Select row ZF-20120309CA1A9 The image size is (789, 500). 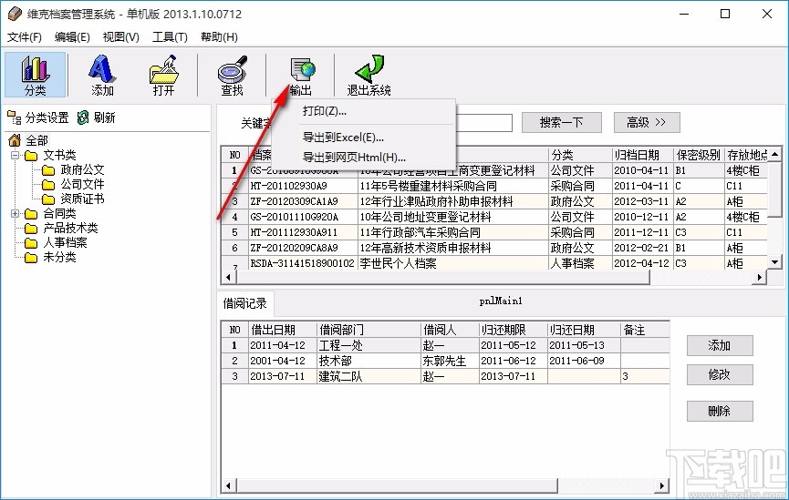pos(494,201)
